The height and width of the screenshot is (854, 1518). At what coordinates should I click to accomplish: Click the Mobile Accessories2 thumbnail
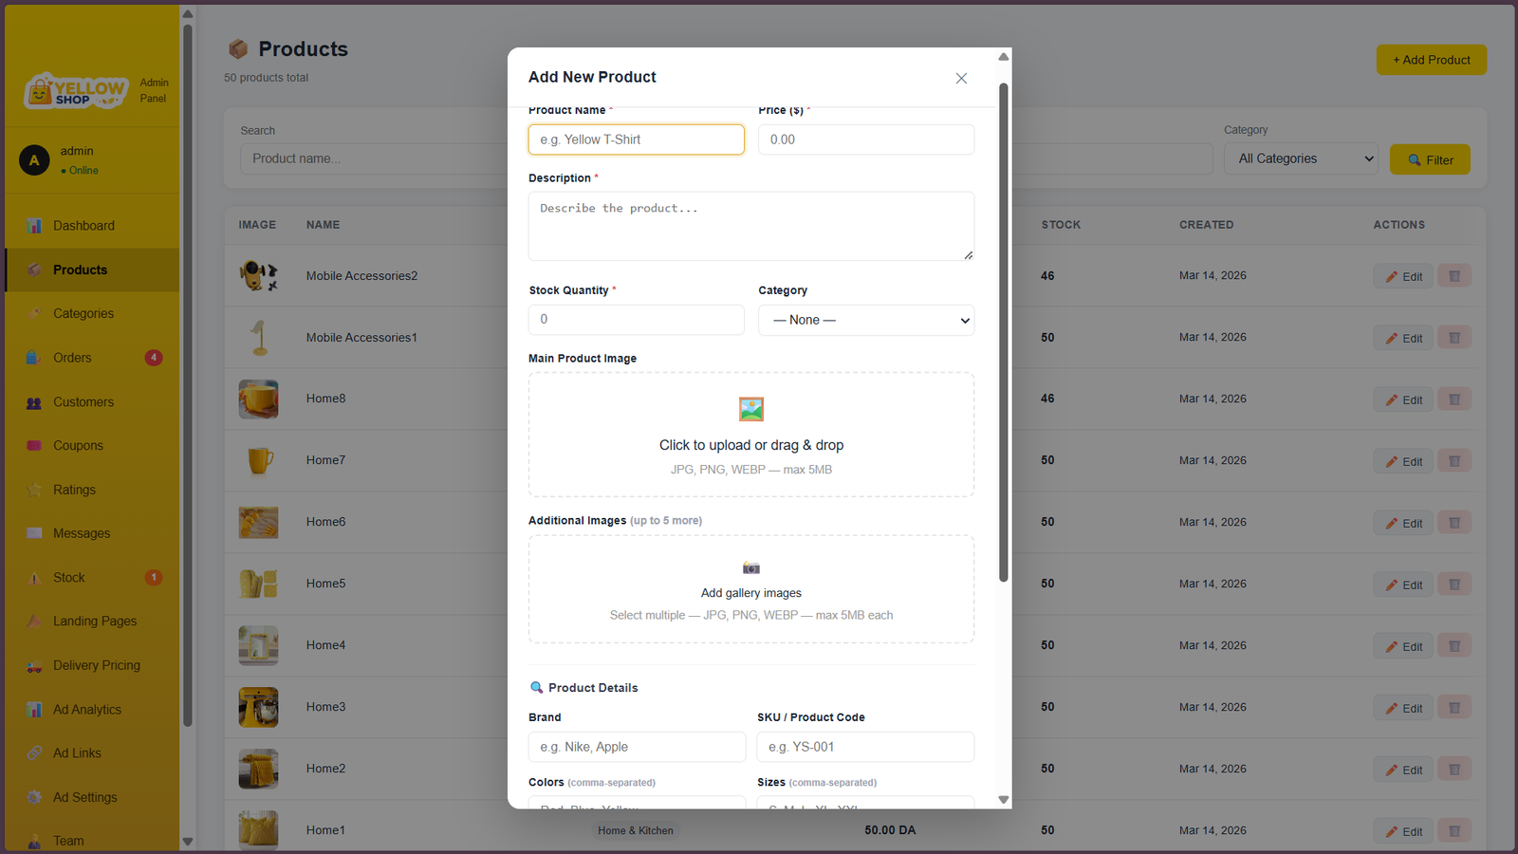[x=258, y=276]
